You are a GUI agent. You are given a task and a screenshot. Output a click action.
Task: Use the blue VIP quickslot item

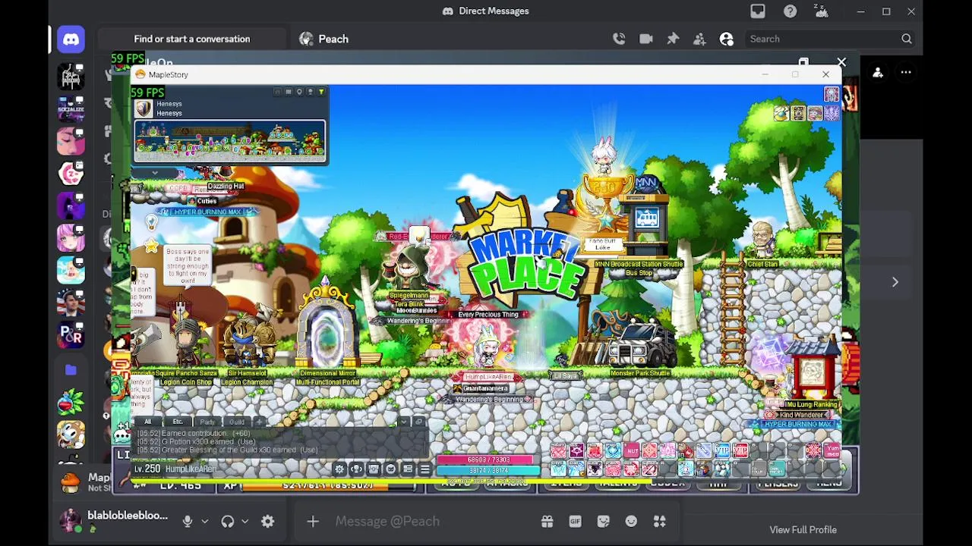click(721, 452)
